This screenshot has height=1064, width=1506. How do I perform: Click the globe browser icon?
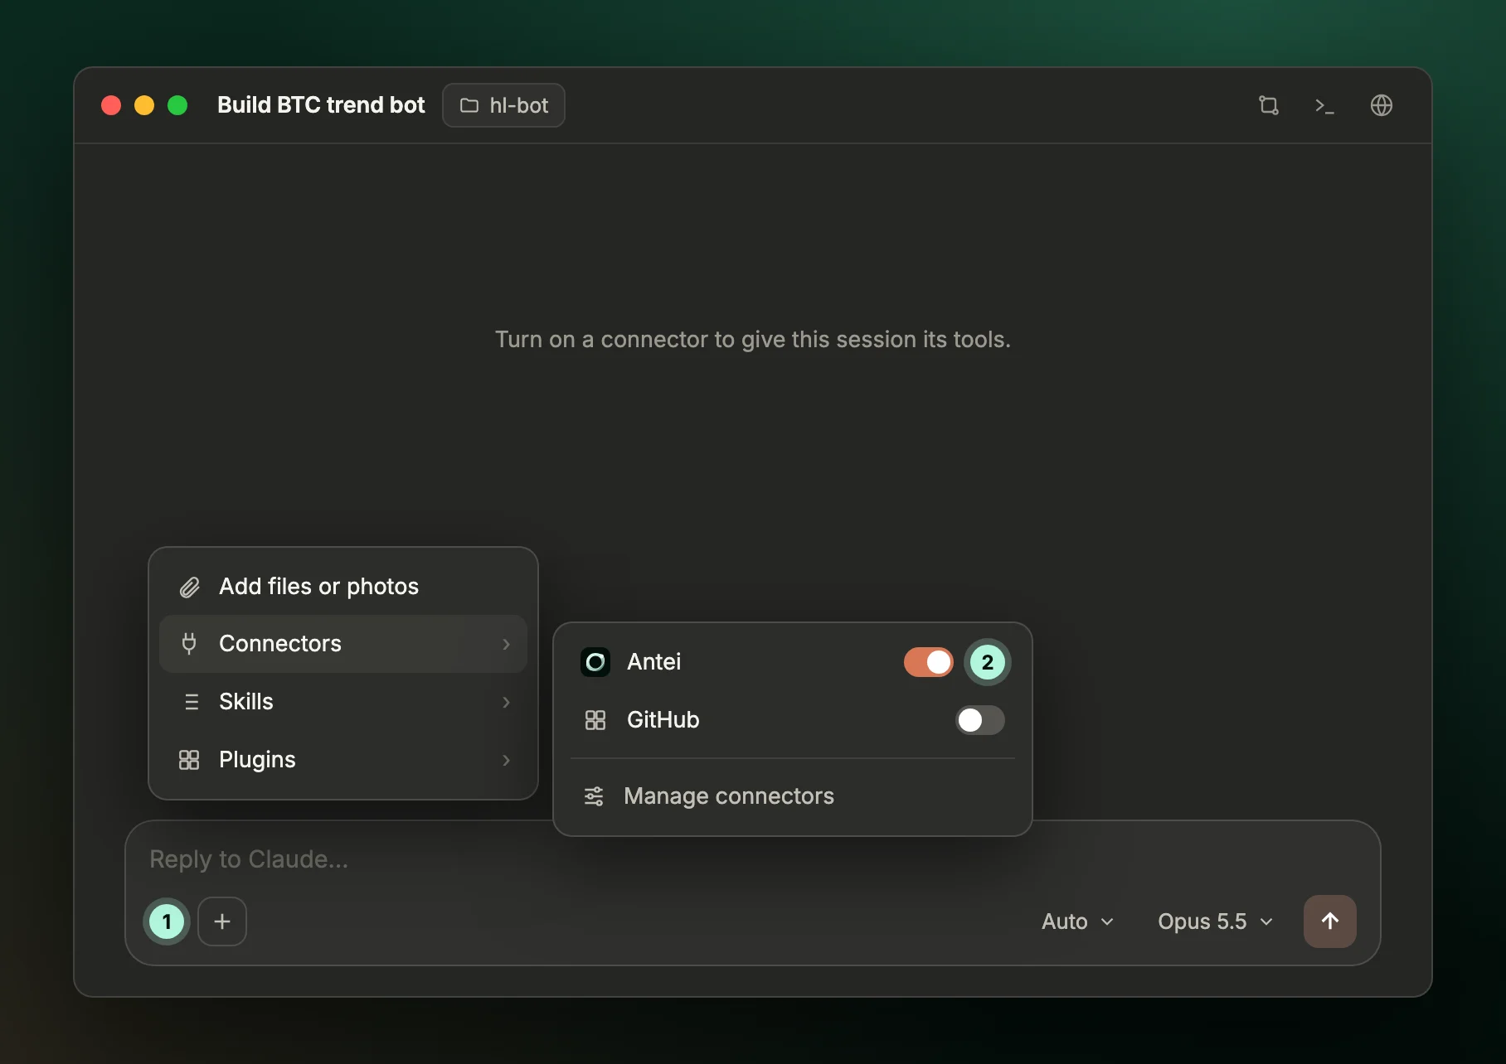coord(1381,105)
